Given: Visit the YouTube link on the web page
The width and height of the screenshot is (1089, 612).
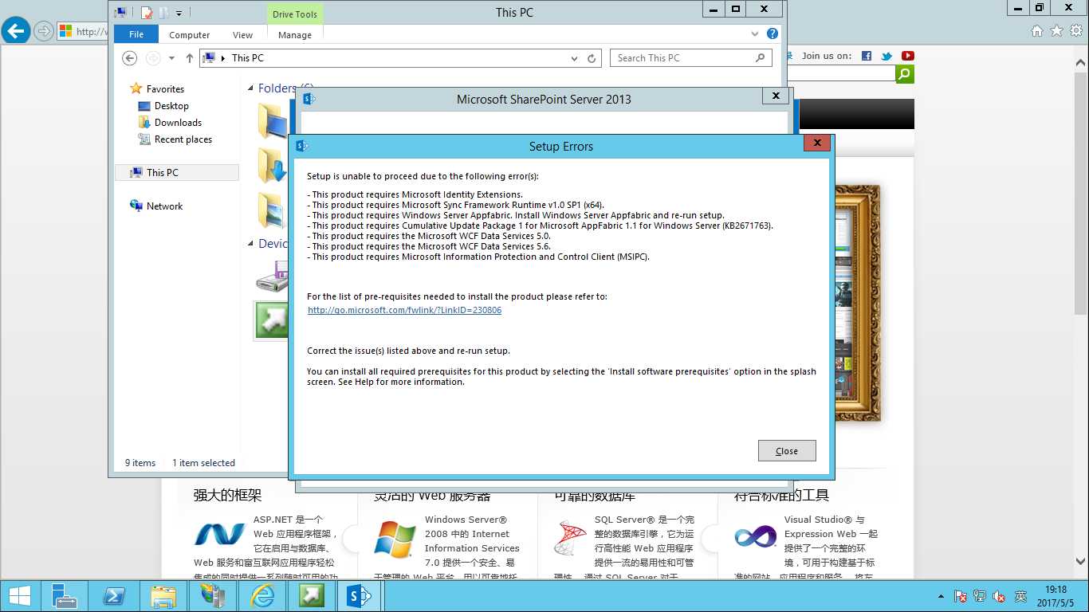Looking at the screenshot, I should [907, 56].
